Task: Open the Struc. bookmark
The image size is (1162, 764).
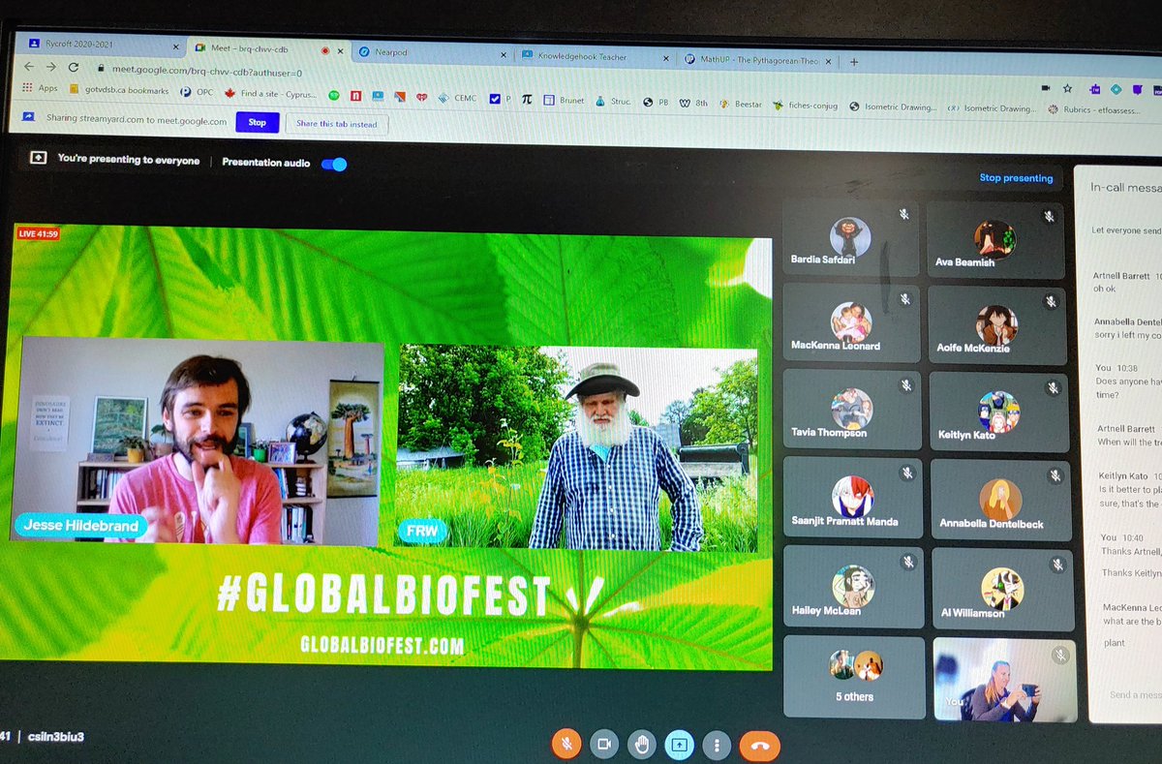Action: click(613, 101)
